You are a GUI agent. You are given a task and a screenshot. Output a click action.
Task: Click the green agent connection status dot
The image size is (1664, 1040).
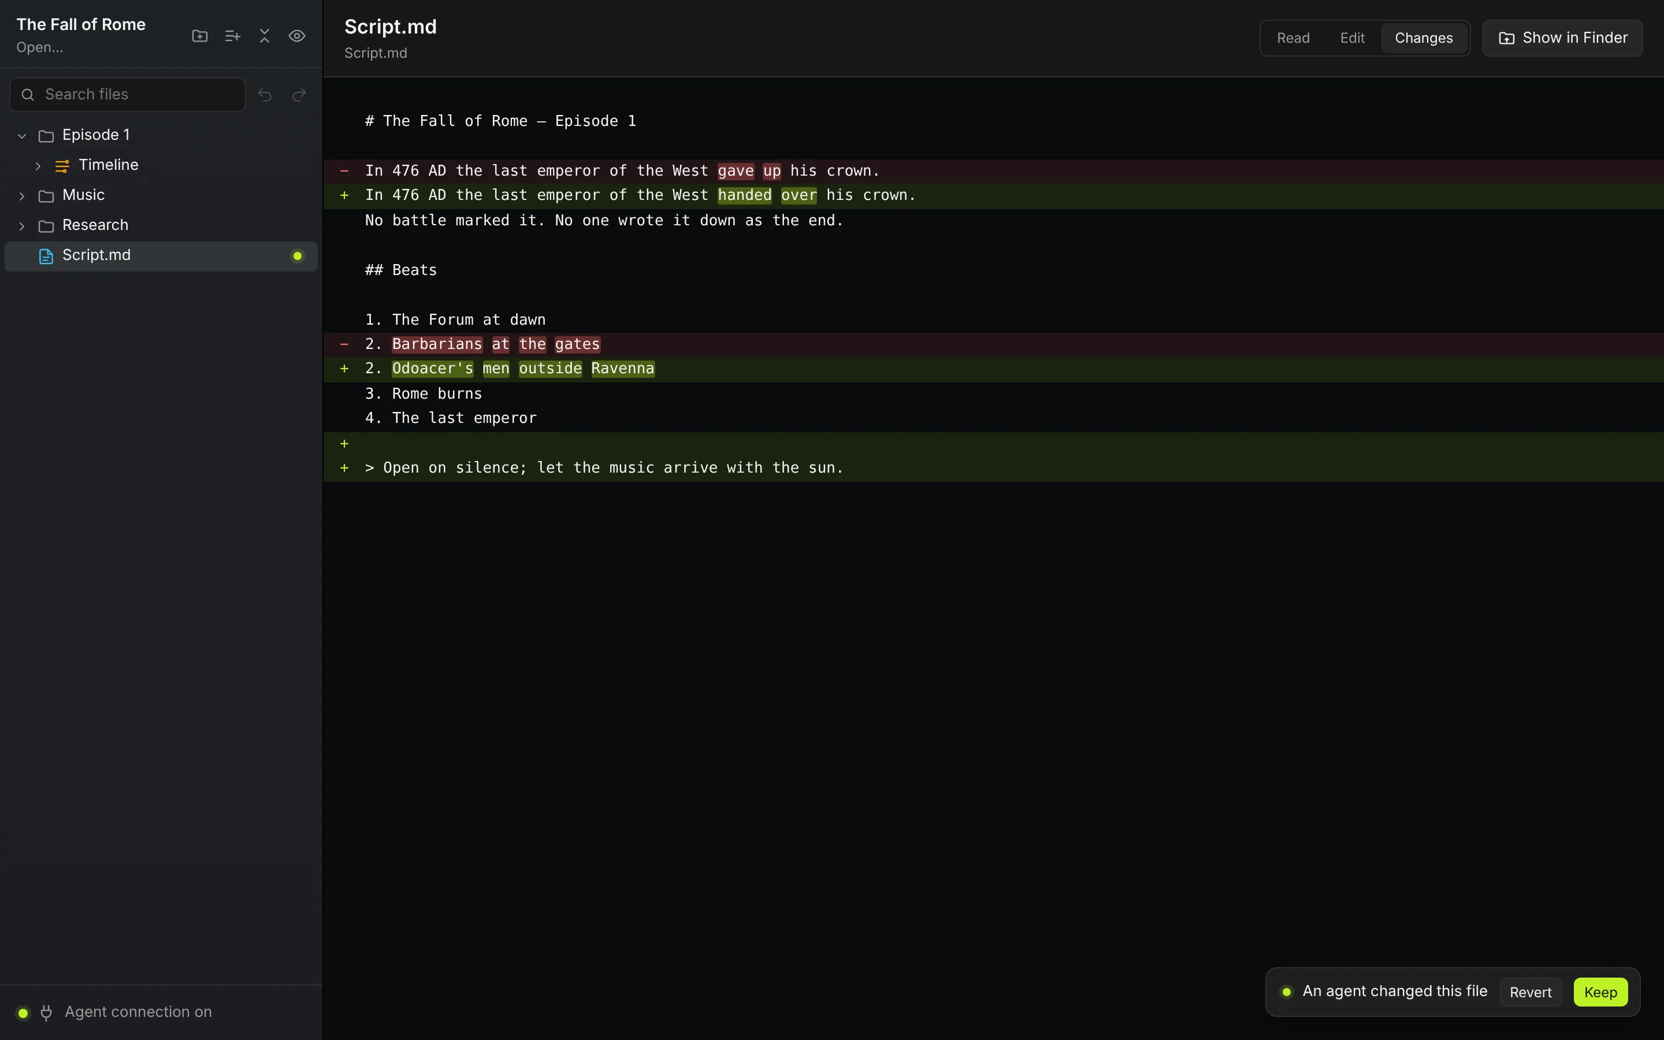(x=23, y=1012)
